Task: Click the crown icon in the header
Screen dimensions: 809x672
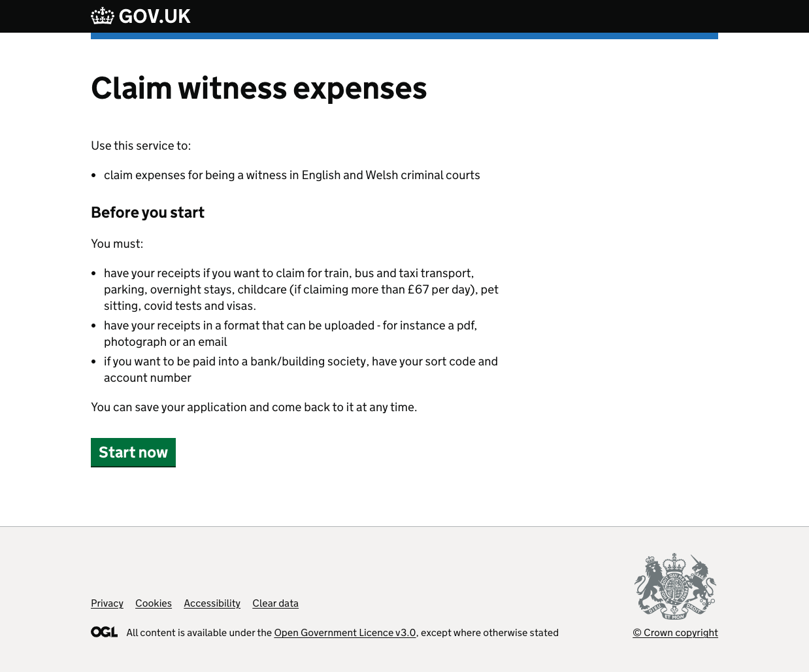Action: (103, 16)
